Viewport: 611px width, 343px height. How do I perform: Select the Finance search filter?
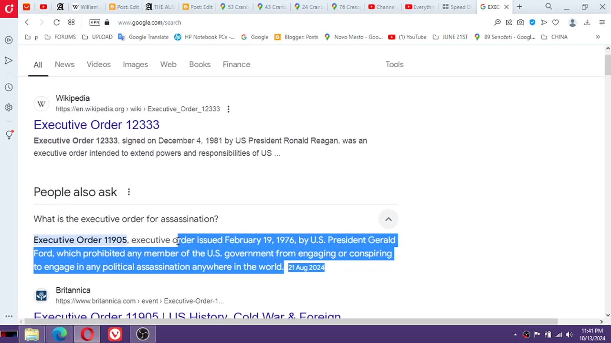tap(236, 64)
